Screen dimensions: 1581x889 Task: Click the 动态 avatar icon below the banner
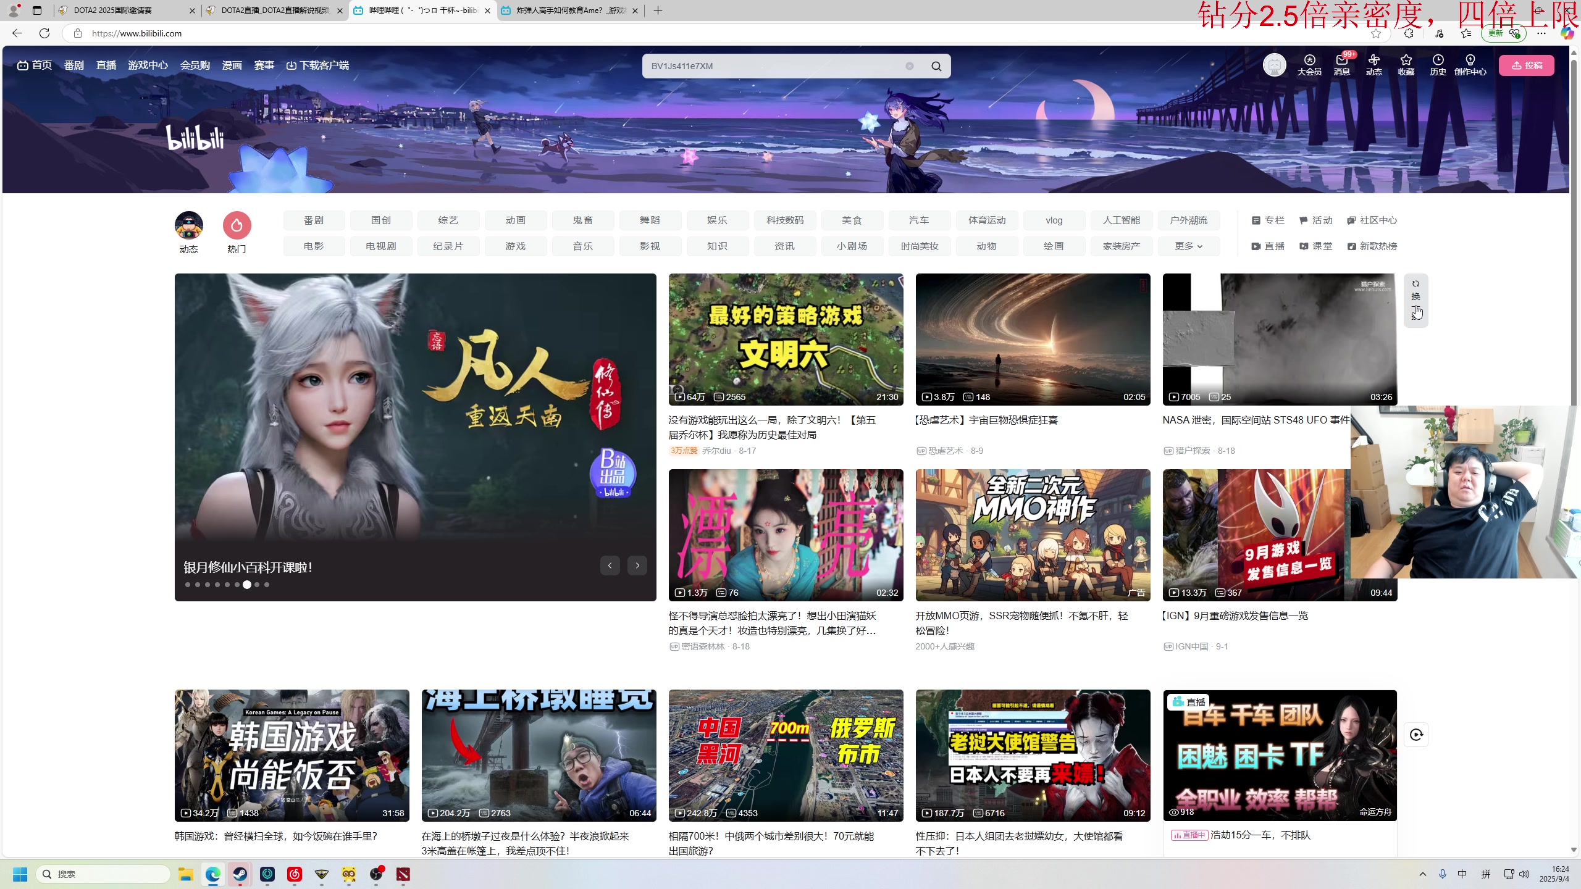pyautogui.click(x=189, y=226)
